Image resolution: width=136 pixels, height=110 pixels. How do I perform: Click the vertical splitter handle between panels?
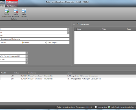coord(72,44)
